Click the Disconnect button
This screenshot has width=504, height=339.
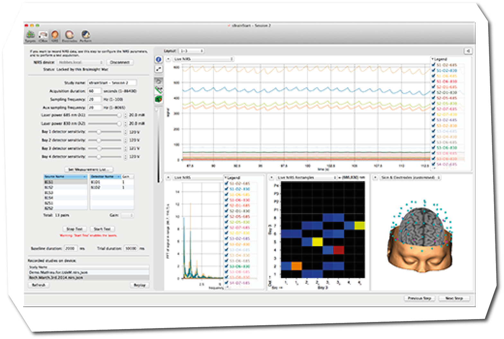click(120, 62)
